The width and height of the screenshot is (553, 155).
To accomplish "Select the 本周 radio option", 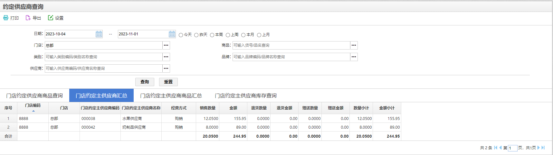I will pyautogui.click(x=212, y=35).
